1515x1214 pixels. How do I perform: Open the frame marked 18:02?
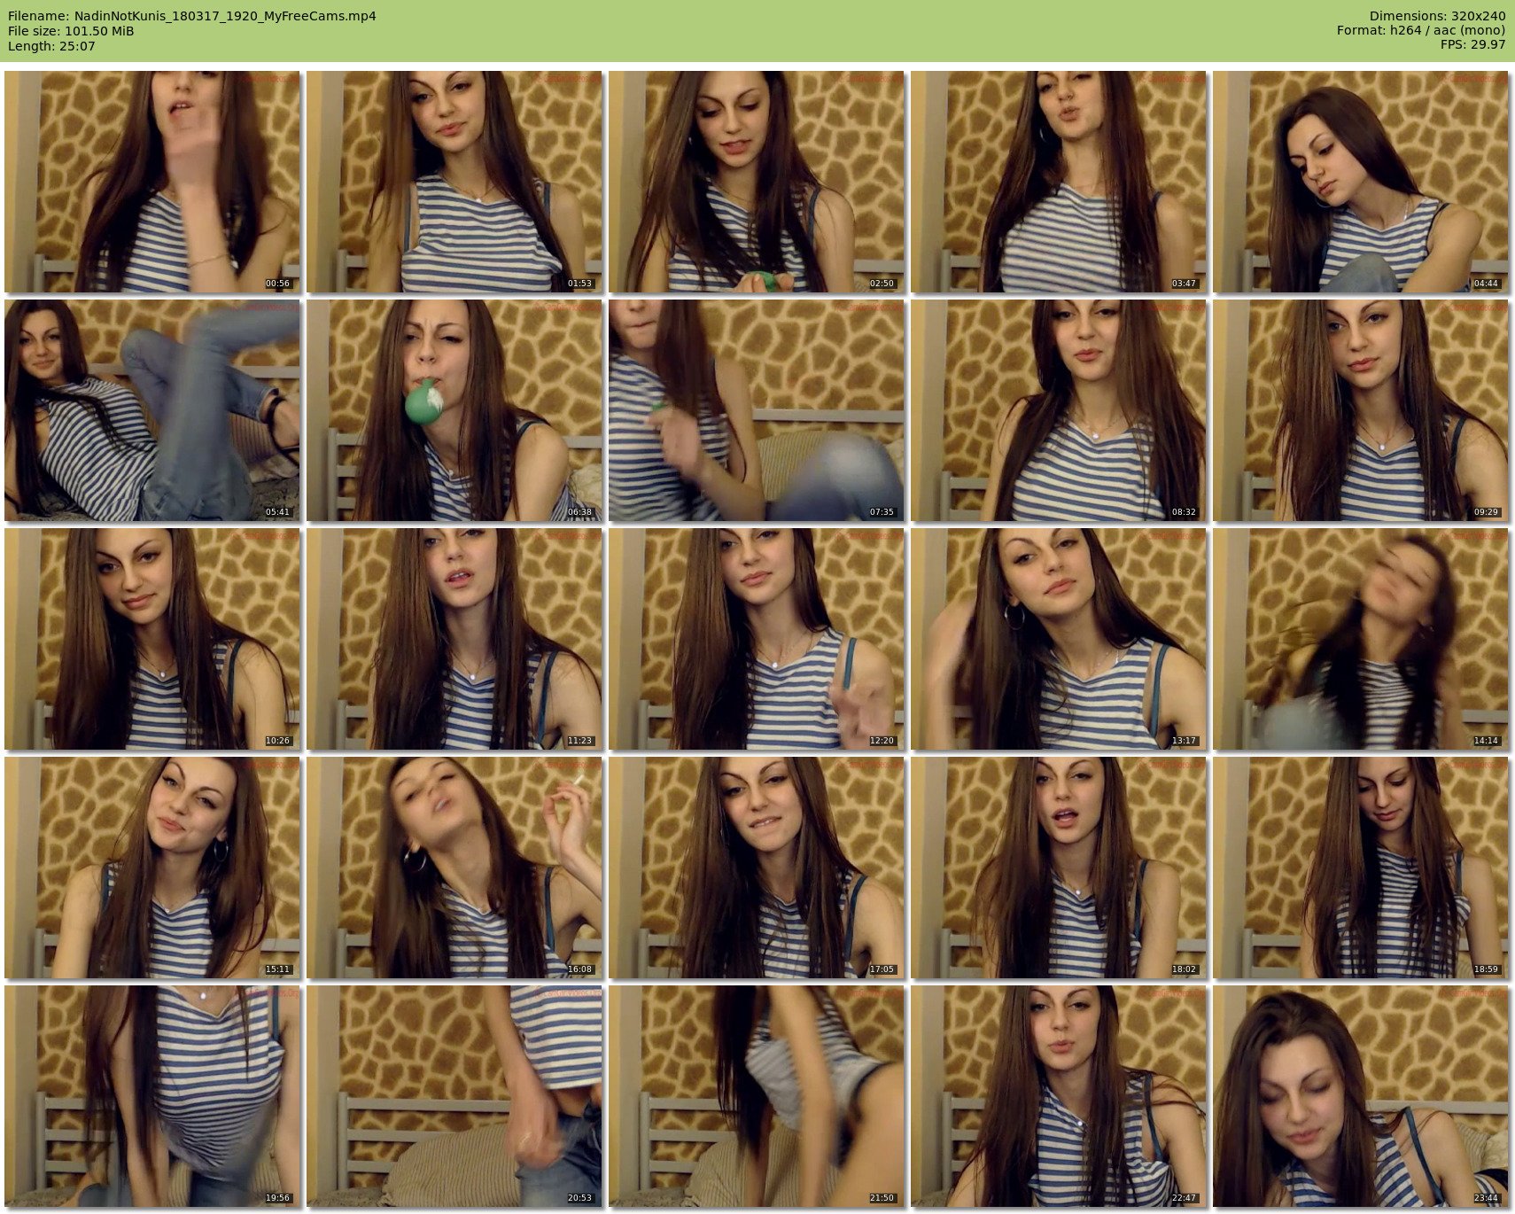(x=1059, y=868)
